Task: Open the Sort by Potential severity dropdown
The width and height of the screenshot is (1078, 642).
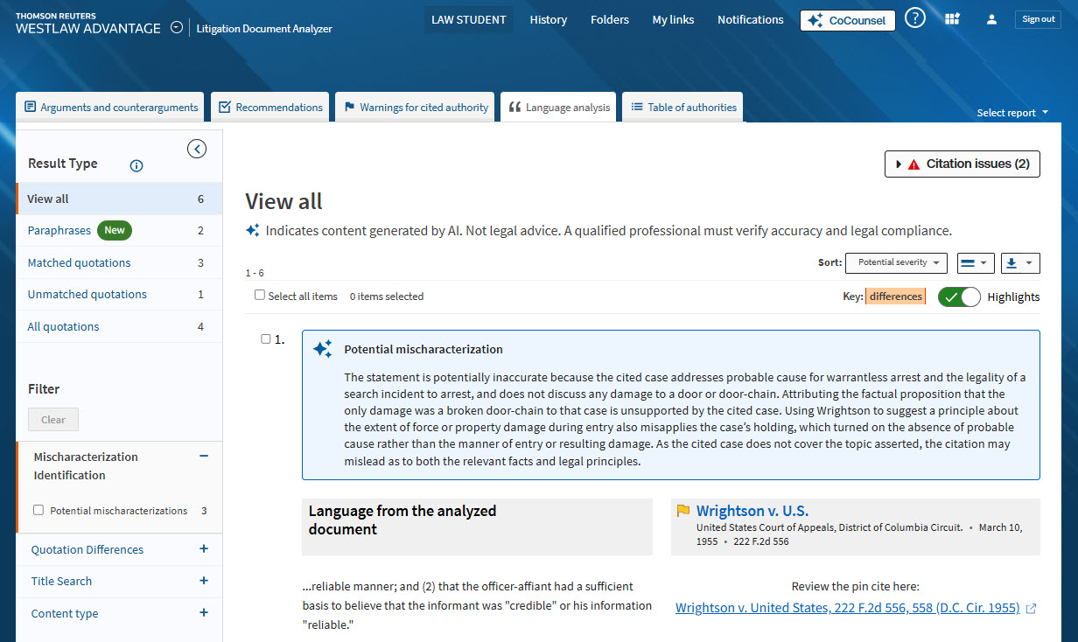Action: pyautogui.click(x=897, y=262)
